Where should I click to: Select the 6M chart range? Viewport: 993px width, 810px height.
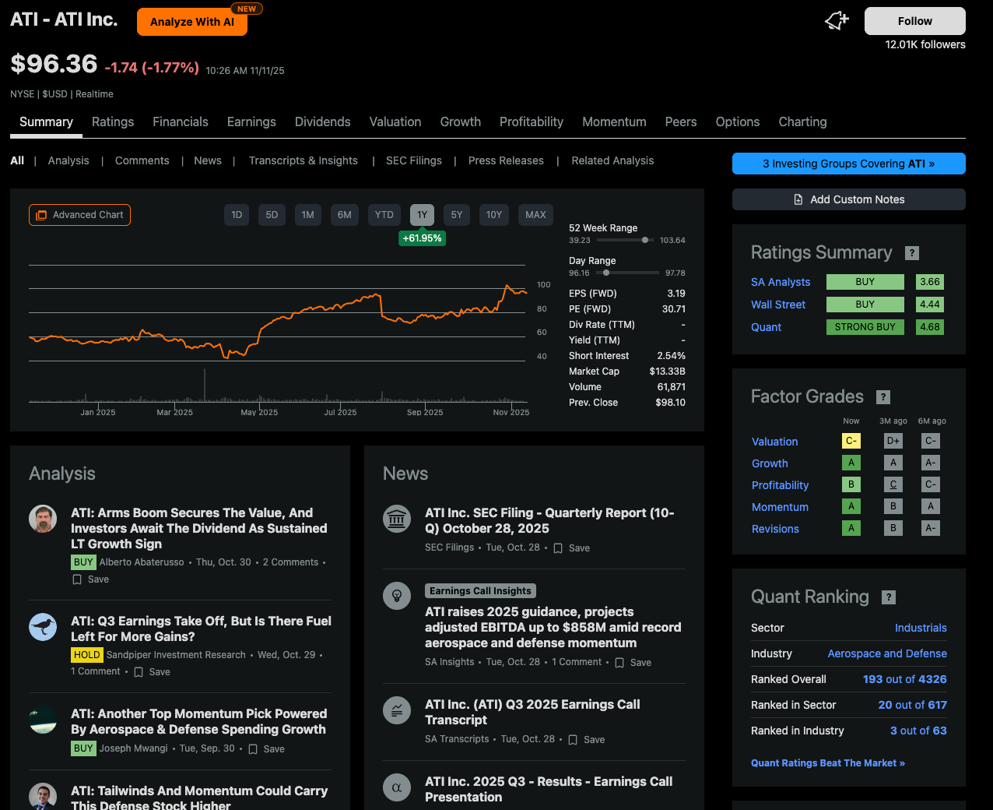pyautogui.click(x=345, y=215)
